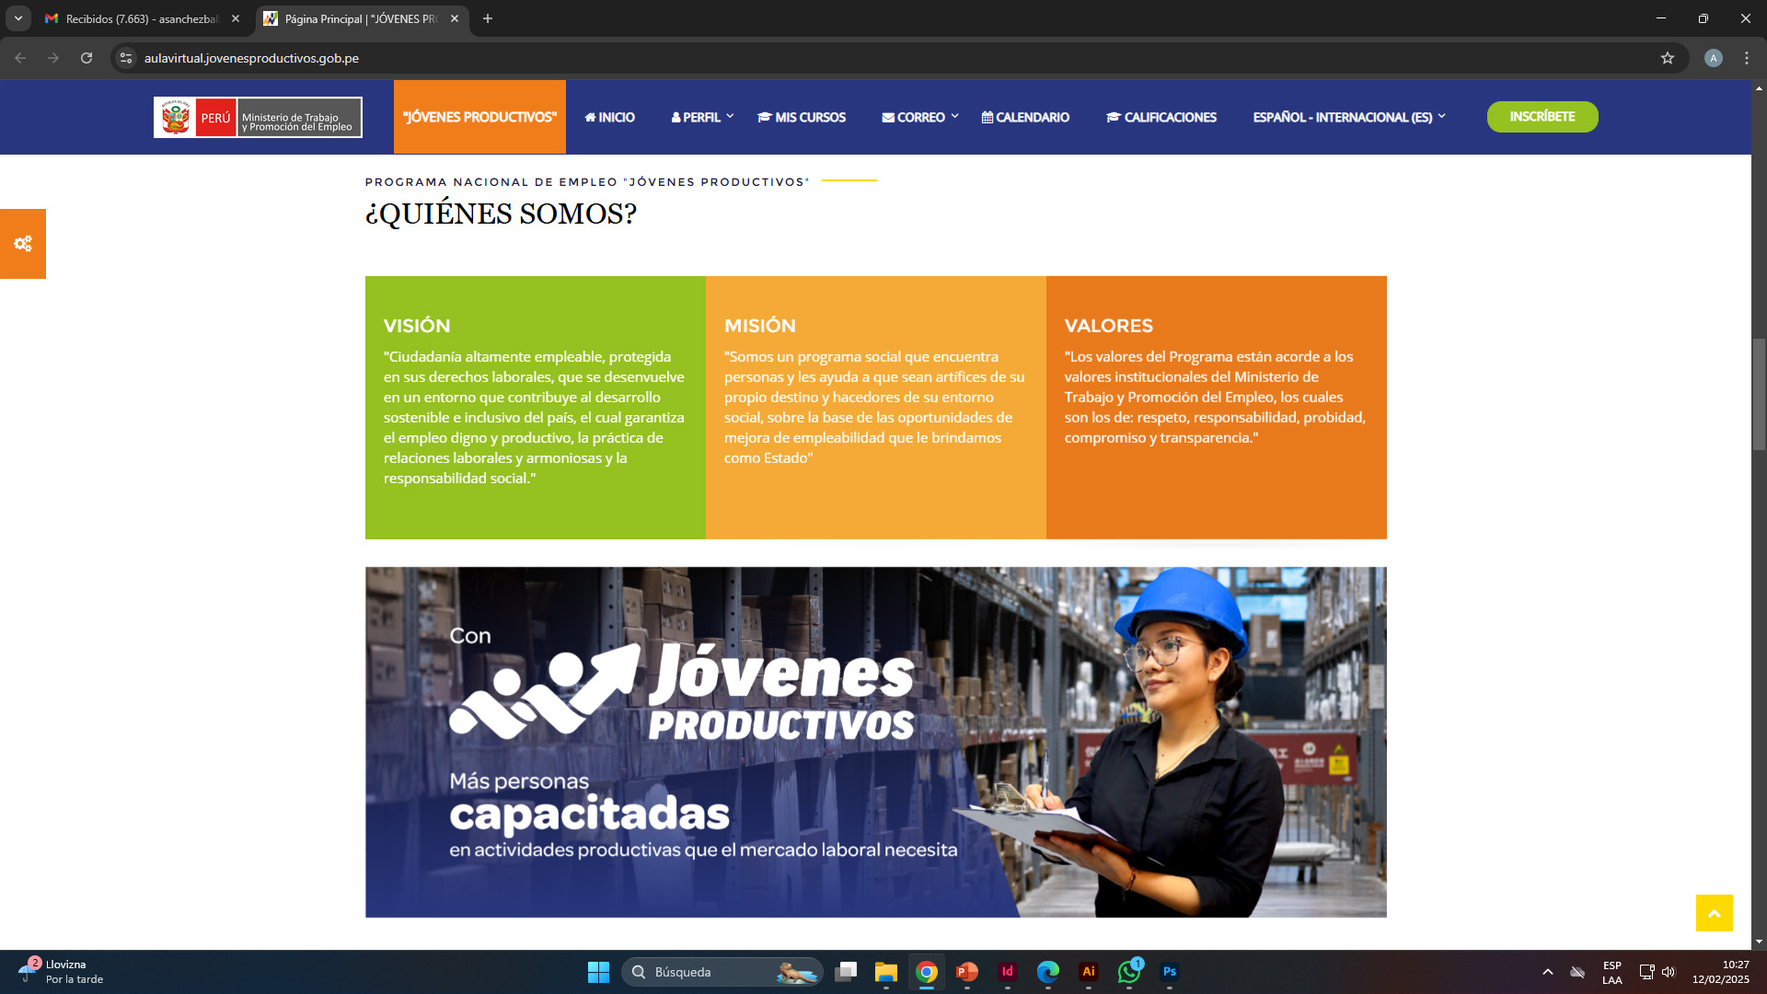The image size is (1767, 994).
Task: Click the Chrome taskbar icon
Action: [x=927, y=972]
